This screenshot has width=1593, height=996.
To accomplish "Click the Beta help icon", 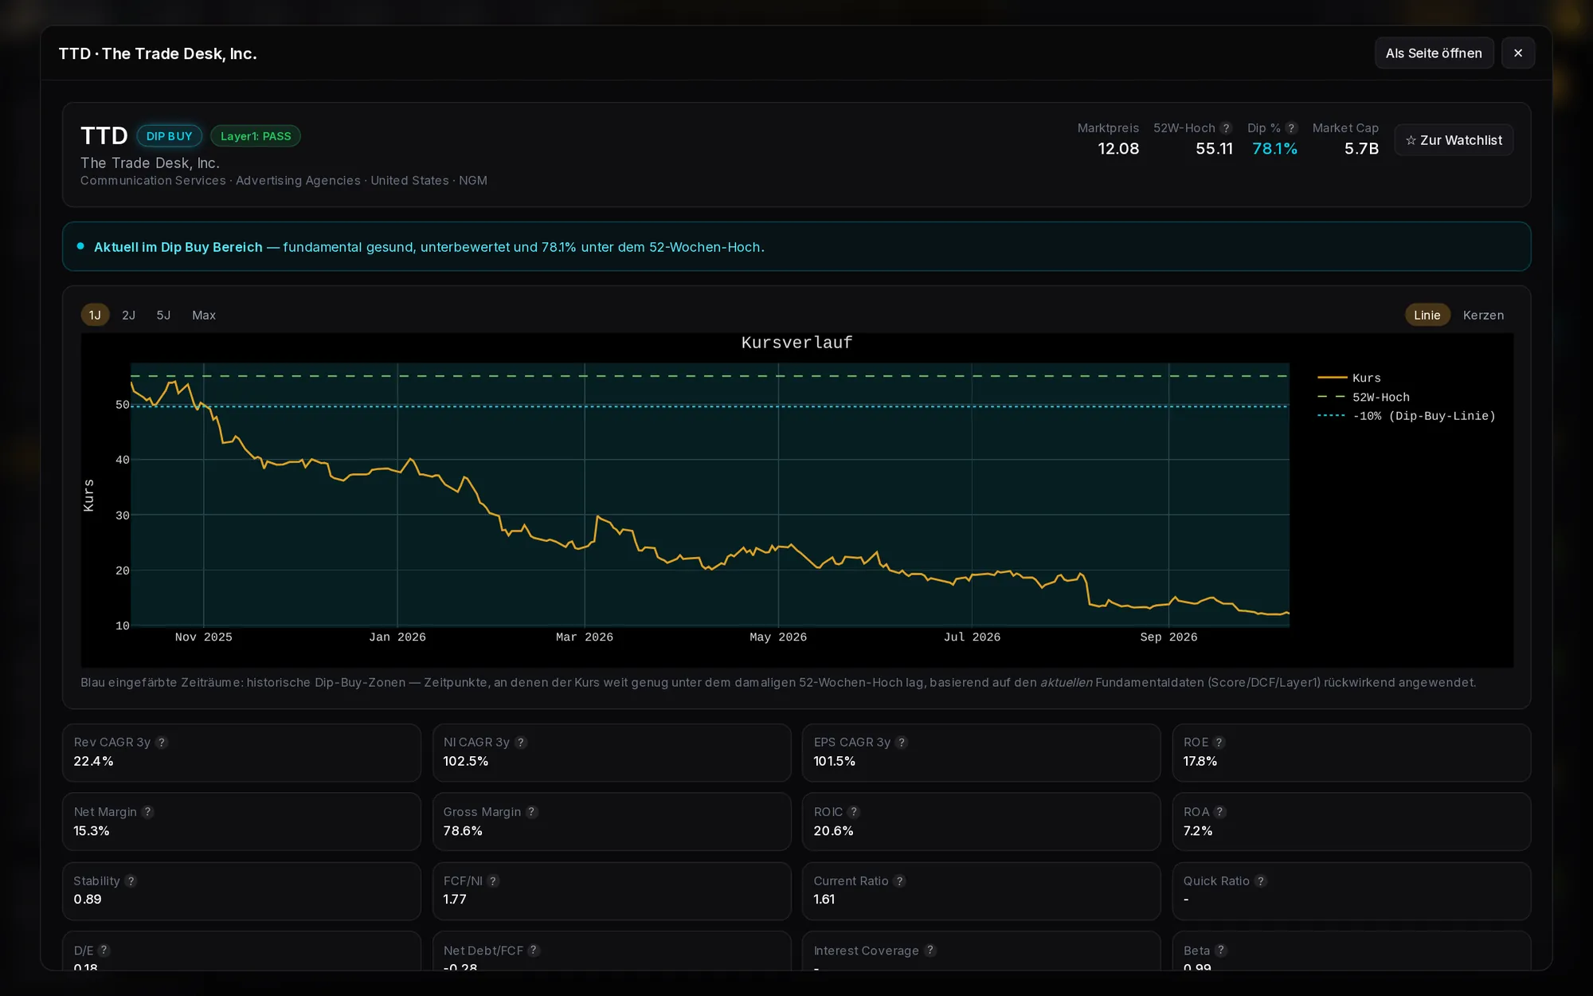I will point(1222,951).
